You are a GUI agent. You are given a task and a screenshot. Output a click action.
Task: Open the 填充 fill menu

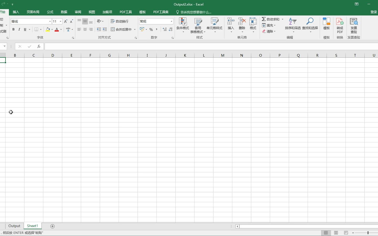tap(269, 25)
